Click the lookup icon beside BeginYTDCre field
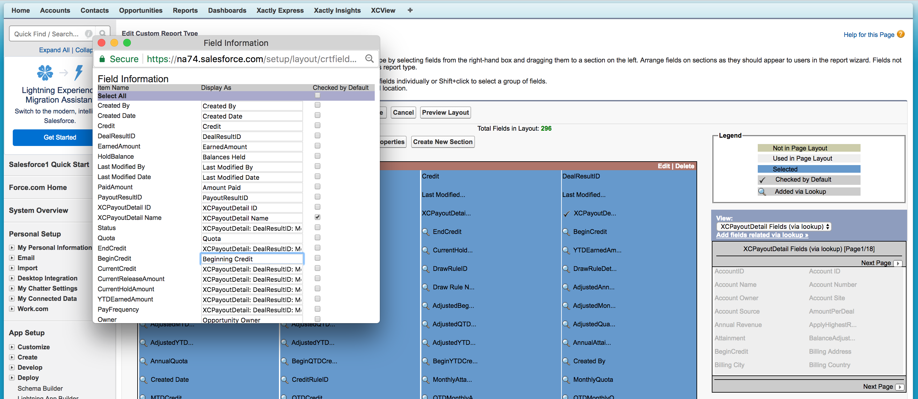Screen dimensions: 918x399 pos(425,361)
